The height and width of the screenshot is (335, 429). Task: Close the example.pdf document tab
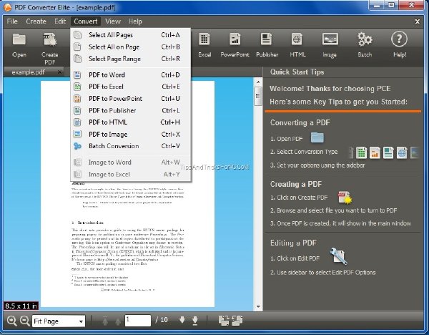(x=59, y=72)
